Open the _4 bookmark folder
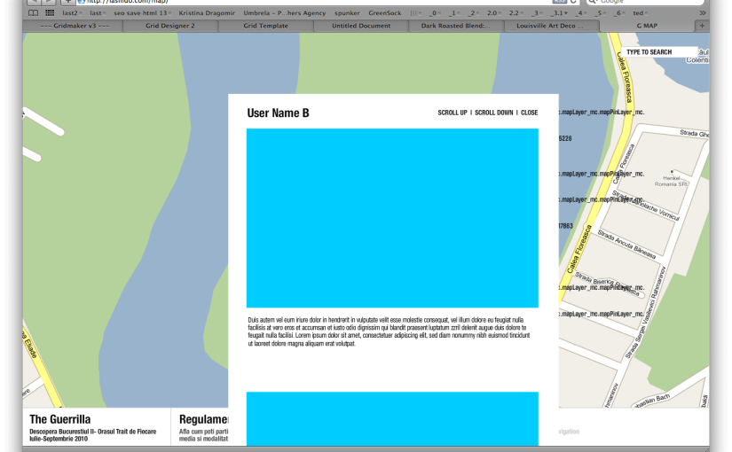The image size is (732, 452). (x=580, y=13)
